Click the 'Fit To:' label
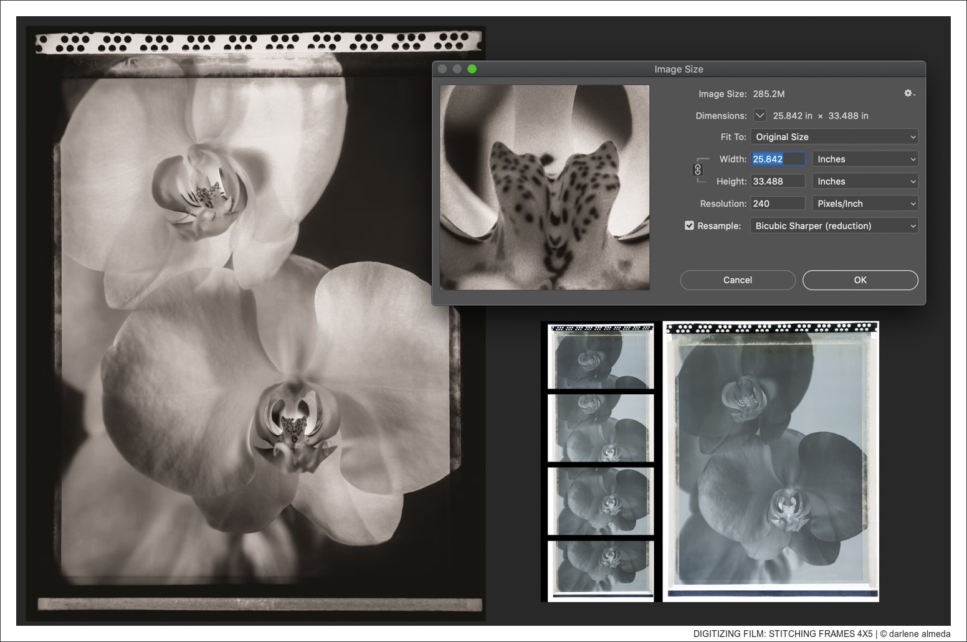The height and width of the screenshot is (642, 967). (733, 137)
